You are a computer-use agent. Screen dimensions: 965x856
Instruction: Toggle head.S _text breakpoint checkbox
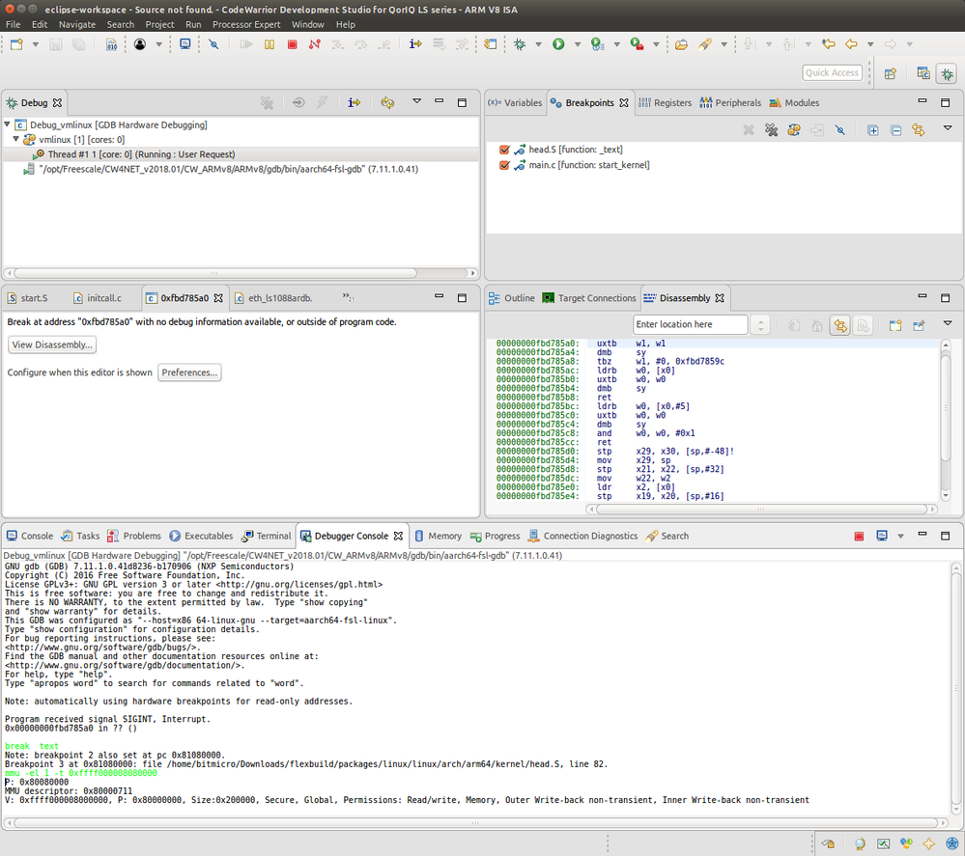[x=504, y=150]
